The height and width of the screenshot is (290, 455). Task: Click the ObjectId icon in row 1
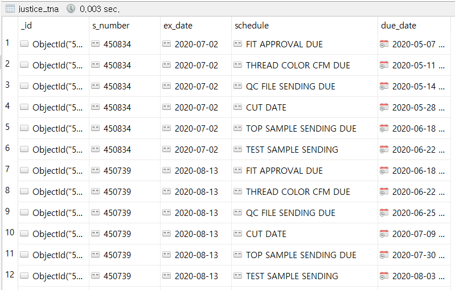(x=24, y=44)
